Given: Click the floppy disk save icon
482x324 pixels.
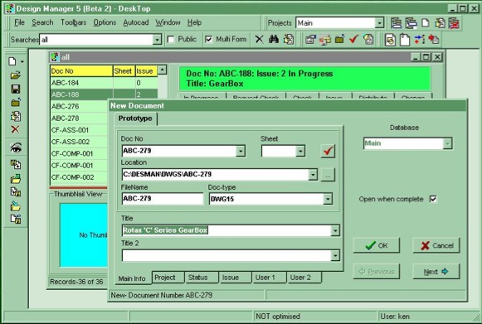Looking at the screenshot, I should [x=16, y=89].
